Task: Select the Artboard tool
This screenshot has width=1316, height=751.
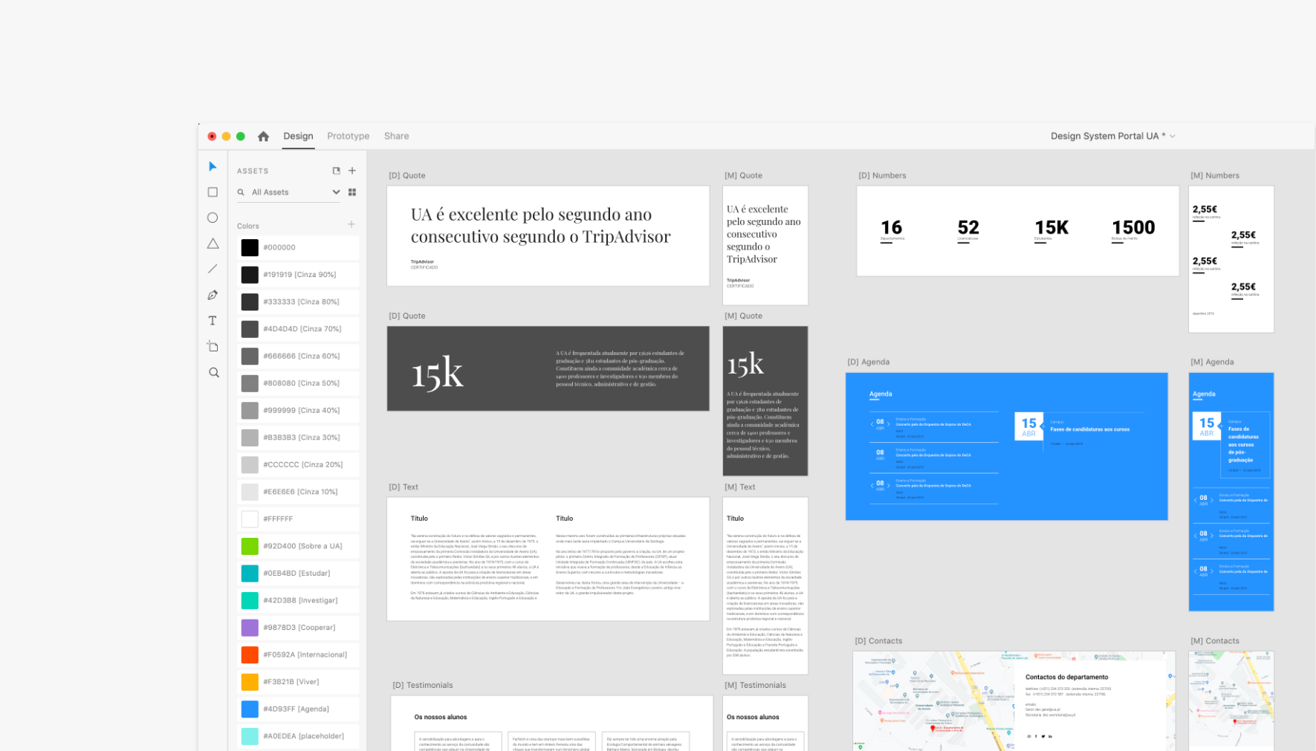Action: pos(213,345)
